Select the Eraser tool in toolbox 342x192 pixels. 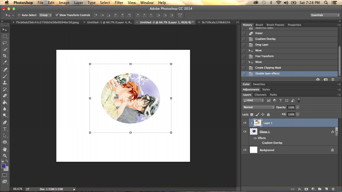tap(5, 96)
